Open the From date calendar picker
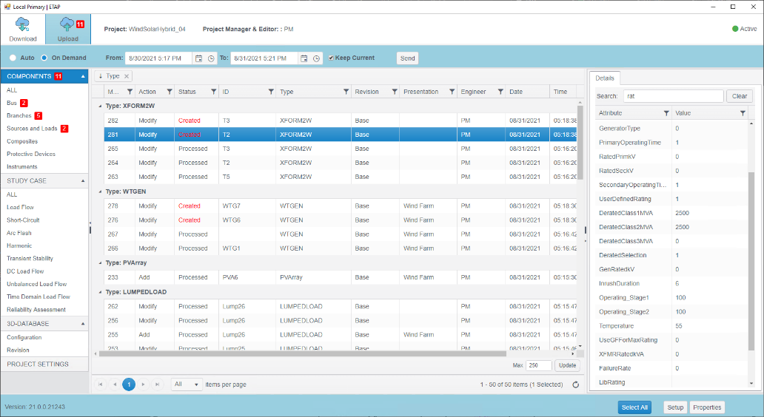Image resolution: width=764 pixels, height=417 pixels. pyautogui.click(x=198, y=58)
